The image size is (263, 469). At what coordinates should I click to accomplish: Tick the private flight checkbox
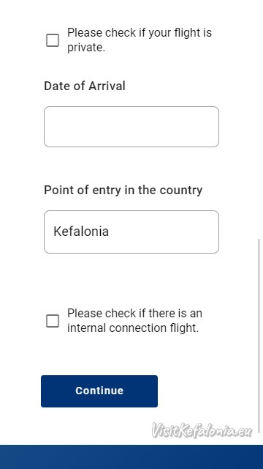53,40
